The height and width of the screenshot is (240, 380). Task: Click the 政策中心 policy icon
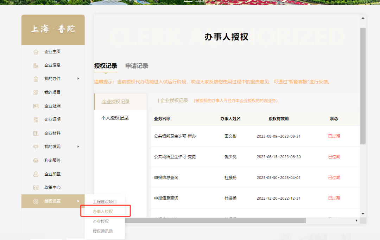(x=36, y=187)
